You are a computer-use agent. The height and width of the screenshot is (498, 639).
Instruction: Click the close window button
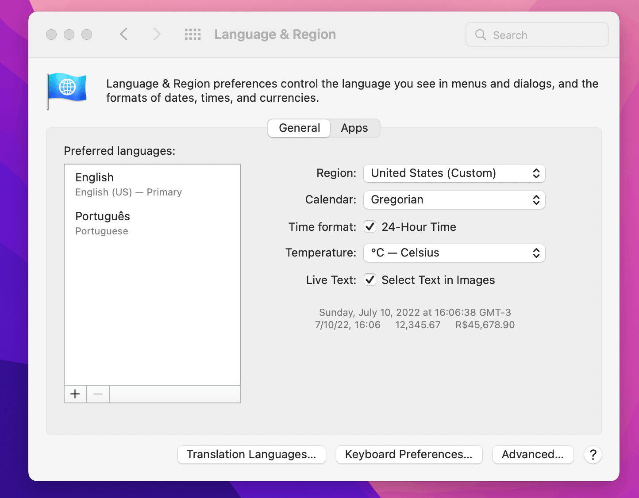[51, 34]
